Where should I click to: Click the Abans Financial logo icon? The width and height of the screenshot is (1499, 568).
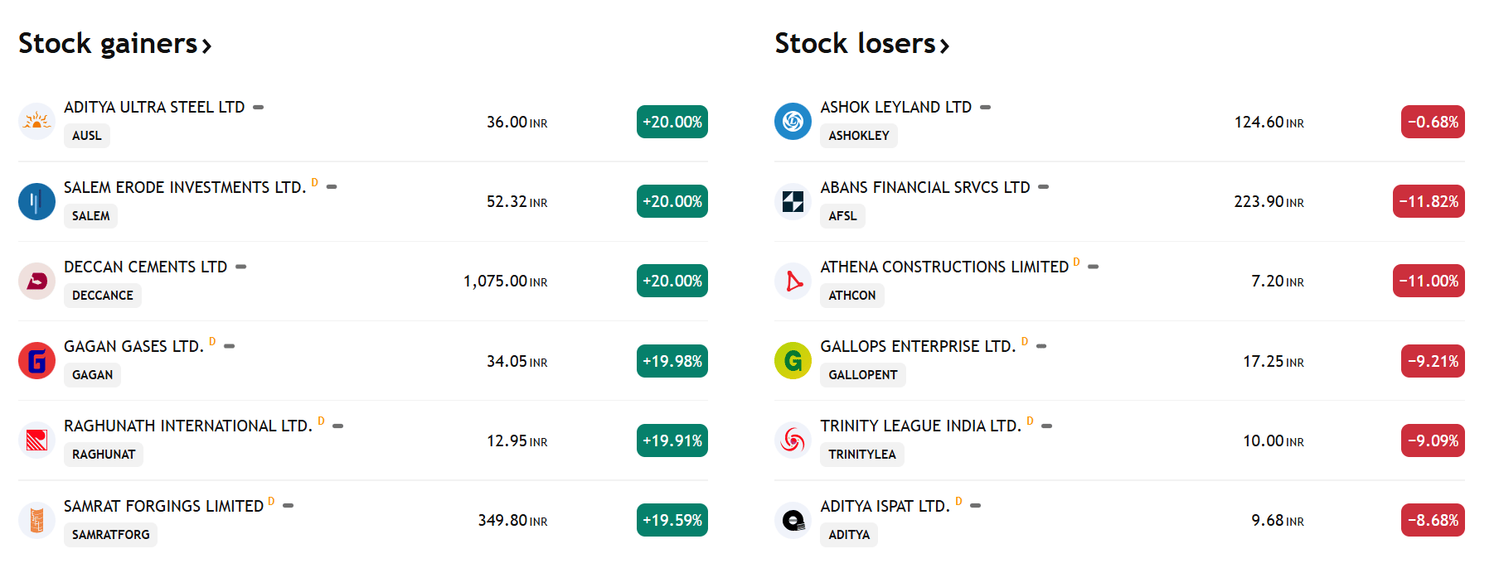793,201
